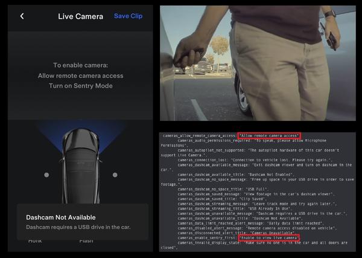Click the cameras_connection_lost code line

(x=255, y=160)
